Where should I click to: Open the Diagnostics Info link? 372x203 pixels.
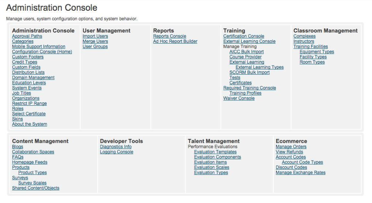click(x=116, y=147)
